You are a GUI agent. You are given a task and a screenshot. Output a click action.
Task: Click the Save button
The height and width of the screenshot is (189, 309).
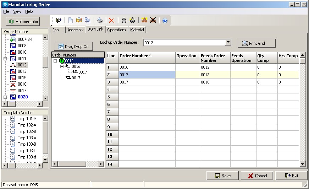pyautogui.click(x=222, y=176)
